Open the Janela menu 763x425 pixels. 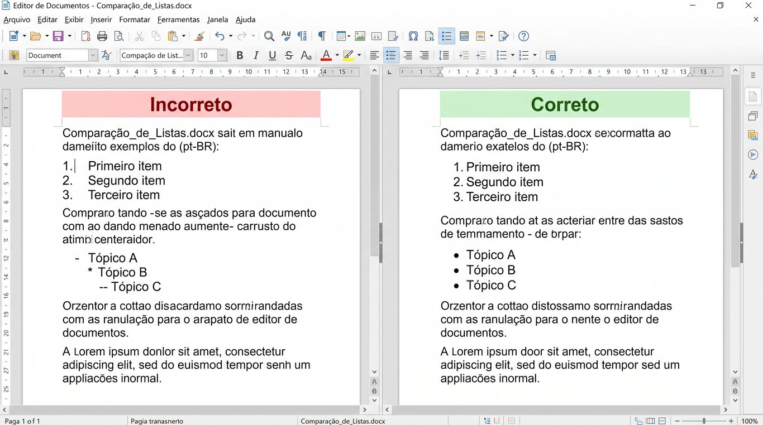[x=217, y=20]
